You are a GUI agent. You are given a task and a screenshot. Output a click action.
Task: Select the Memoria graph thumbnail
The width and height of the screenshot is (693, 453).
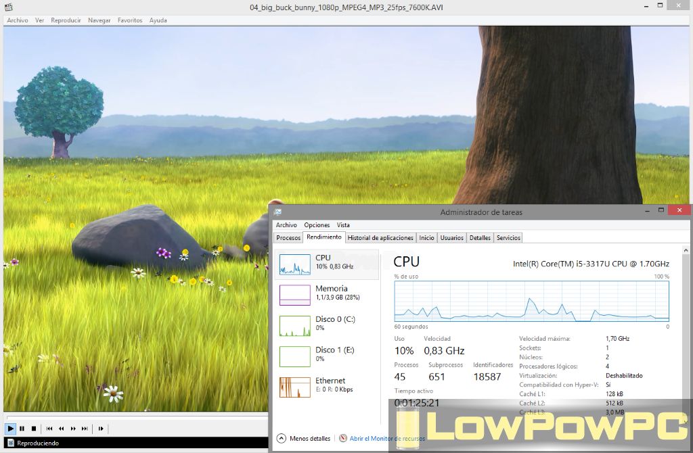(x=295, y=295)
